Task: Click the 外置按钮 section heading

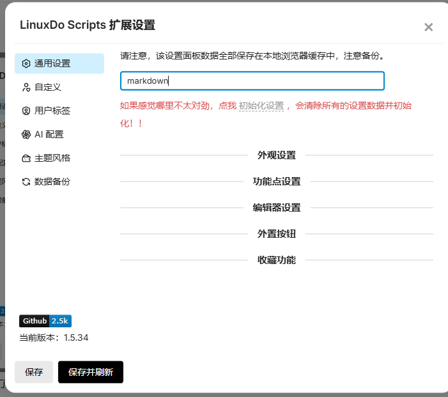Action: click(277, 234)
